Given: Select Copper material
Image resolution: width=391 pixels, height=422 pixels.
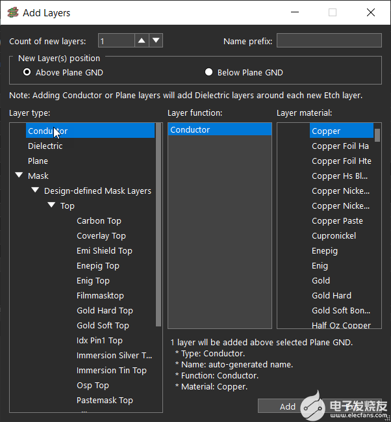Looking at the screenshot, I should click(x=342, y=131).
